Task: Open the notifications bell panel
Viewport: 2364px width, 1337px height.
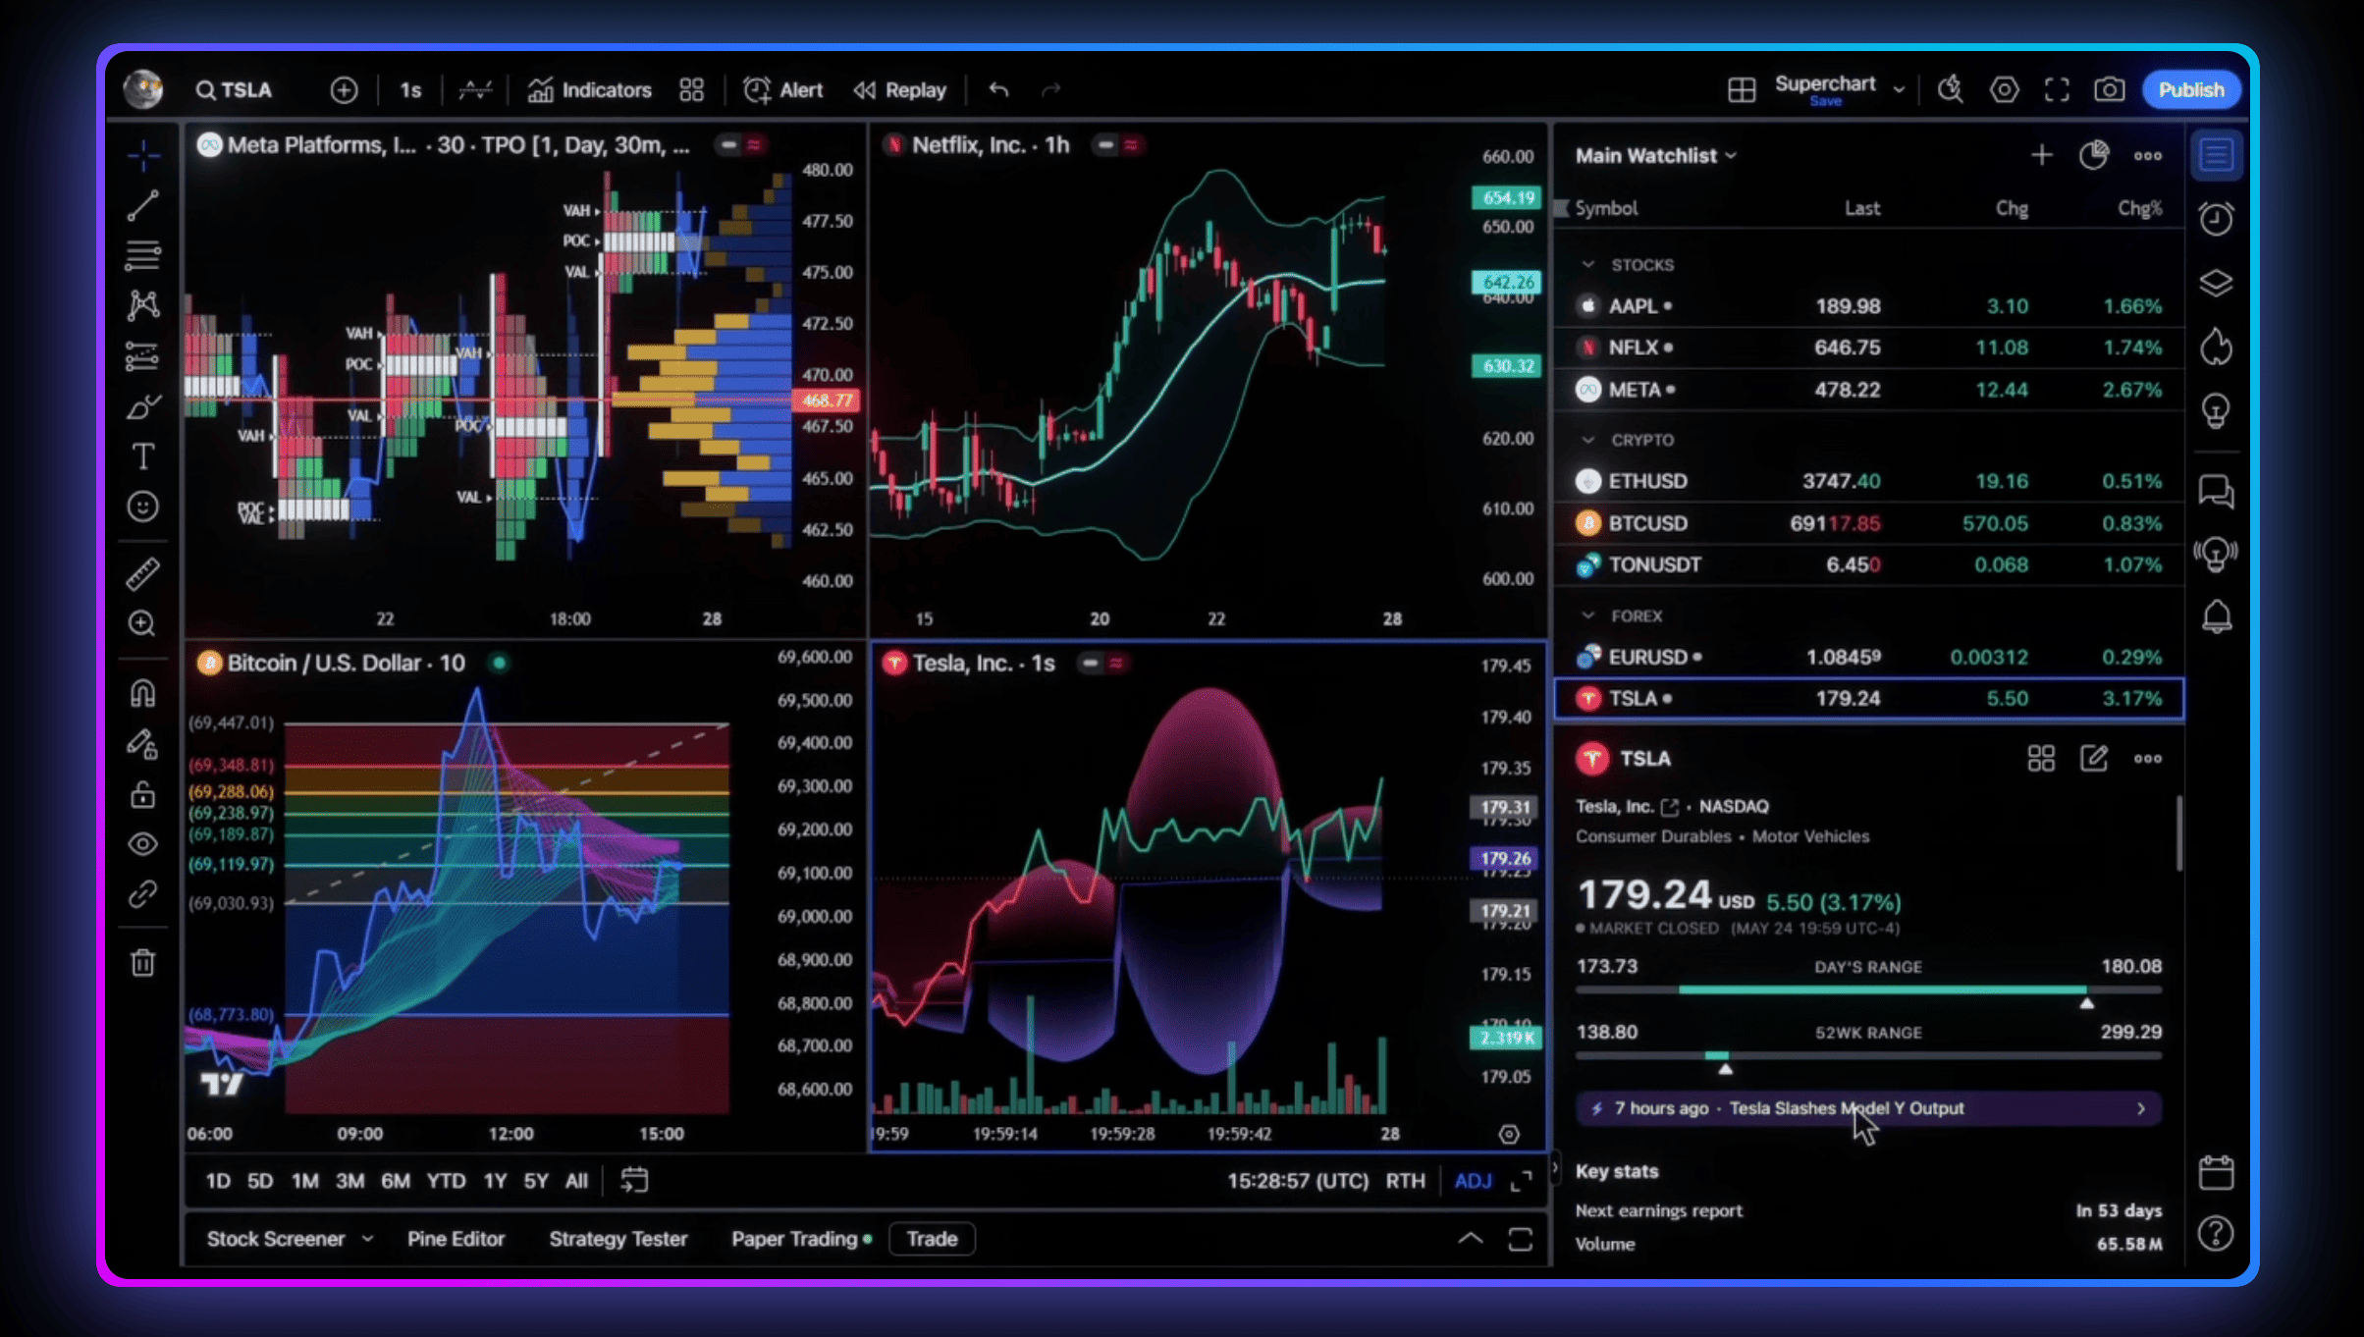Action: pos(2217,617)
